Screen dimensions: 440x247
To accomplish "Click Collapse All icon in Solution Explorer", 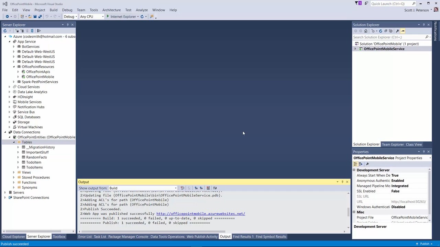I will point(386,31).
